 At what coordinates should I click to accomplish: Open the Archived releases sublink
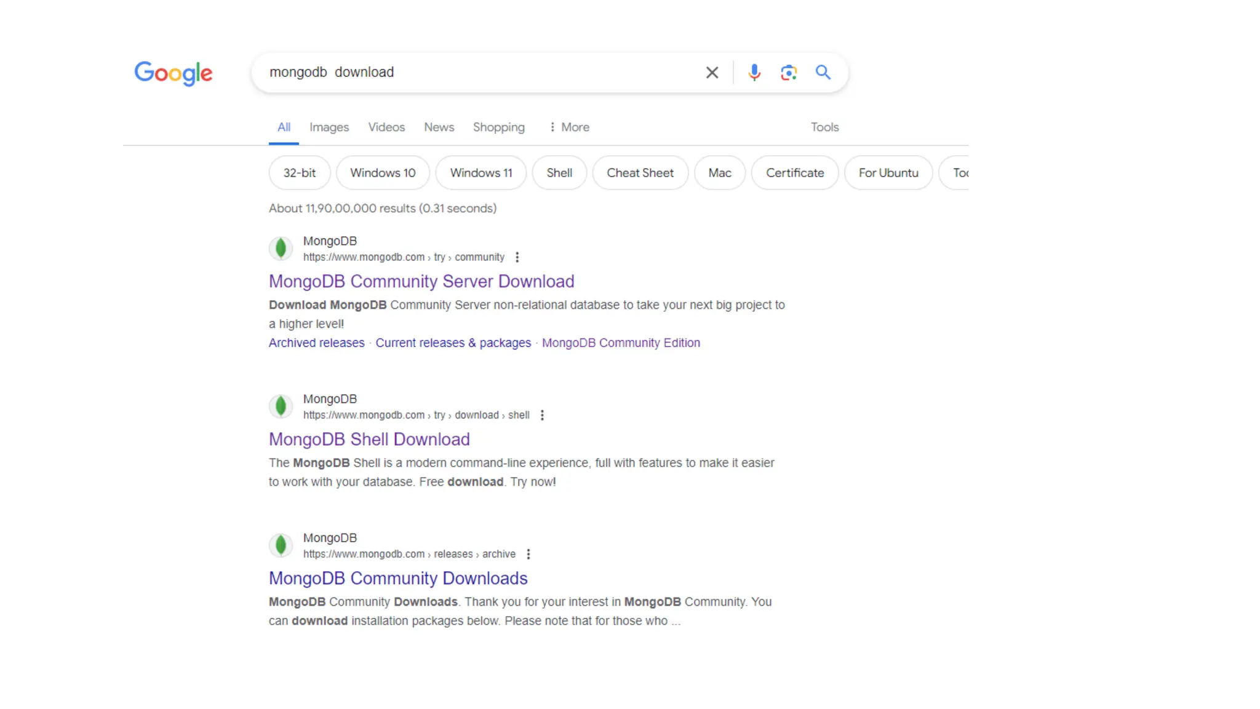pyautogui.click(x=316, y=343)
